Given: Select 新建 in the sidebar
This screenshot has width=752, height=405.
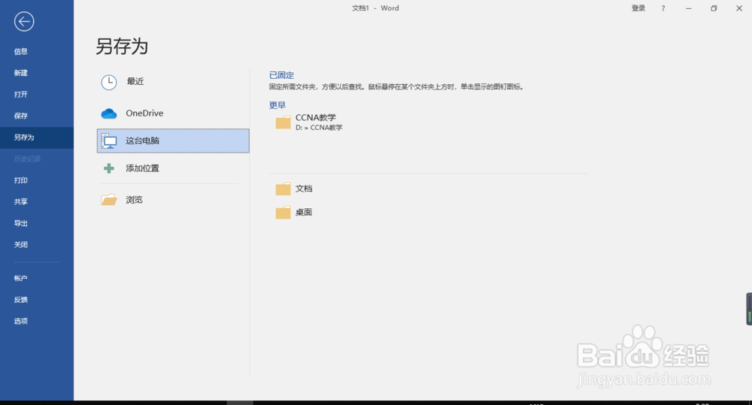Looking at the screenshot, I should pyautogui.click(x=20, y=73).
